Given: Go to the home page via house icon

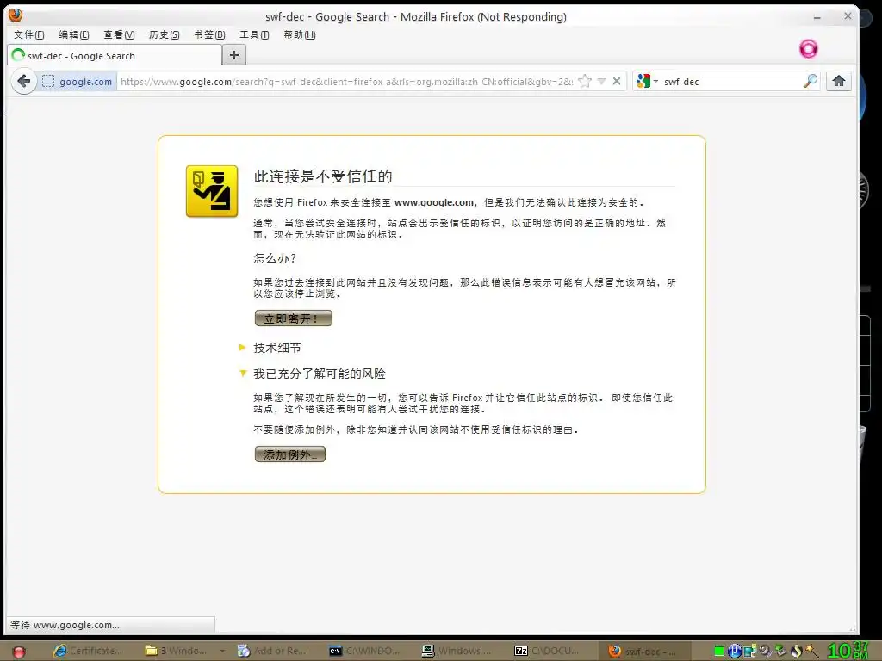Looking at the screenshot, I should click(x=839, y=82).
